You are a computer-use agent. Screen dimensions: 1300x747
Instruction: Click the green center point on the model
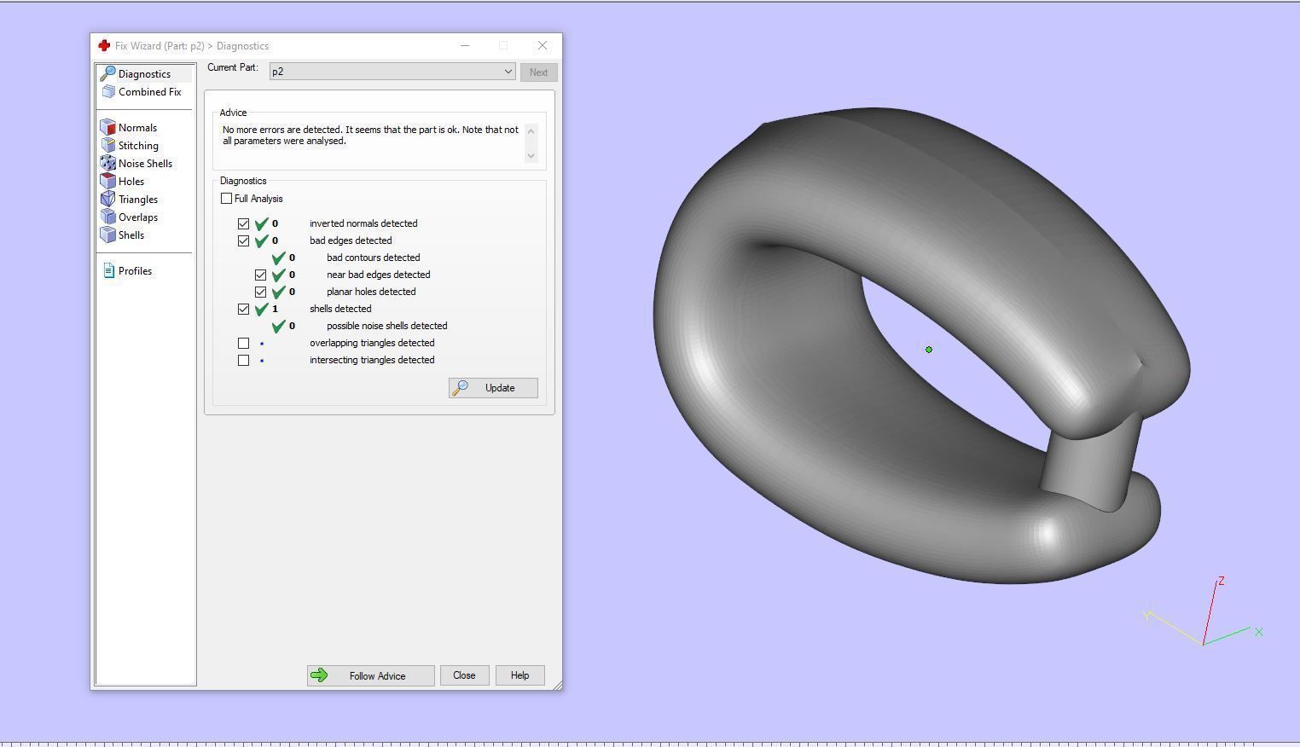929,350
